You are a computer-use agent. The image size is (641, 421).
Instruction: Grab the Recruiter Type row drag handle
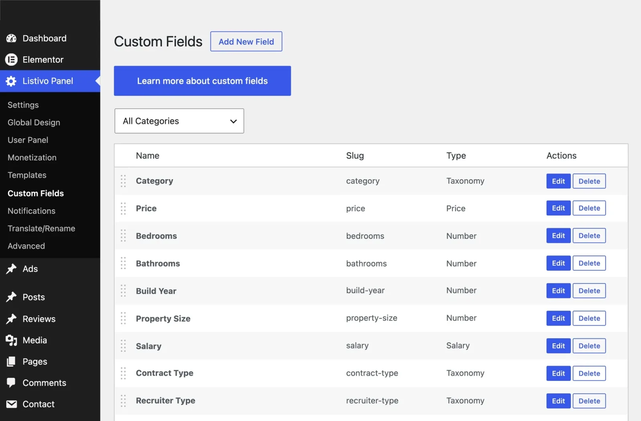(123, 401)
